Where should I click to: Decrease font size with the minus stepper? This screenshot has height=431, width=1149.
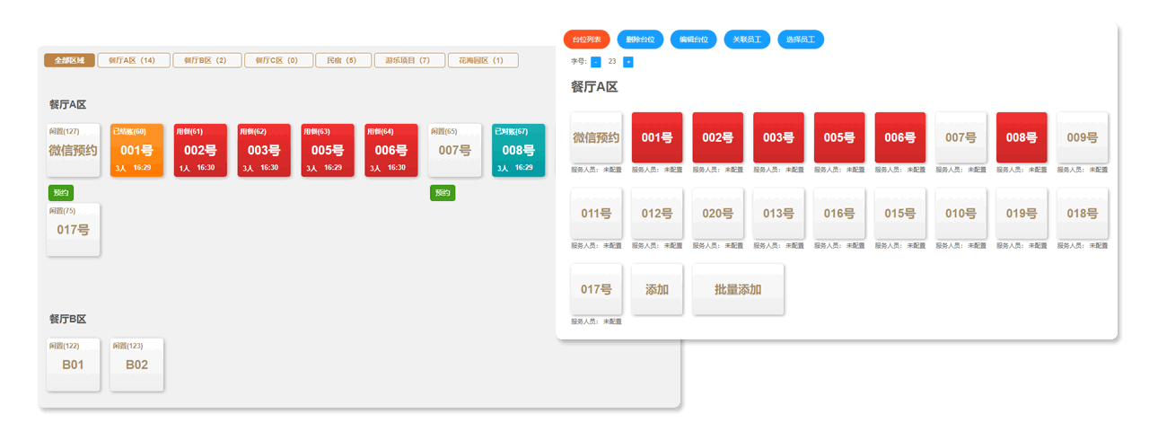click(x=596, y=62)
